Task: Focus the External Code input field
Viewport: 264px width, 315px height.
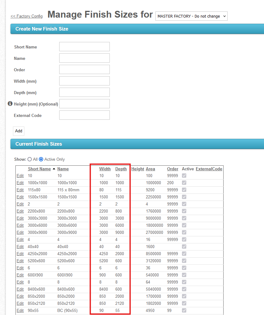Action: coord(85,115)
